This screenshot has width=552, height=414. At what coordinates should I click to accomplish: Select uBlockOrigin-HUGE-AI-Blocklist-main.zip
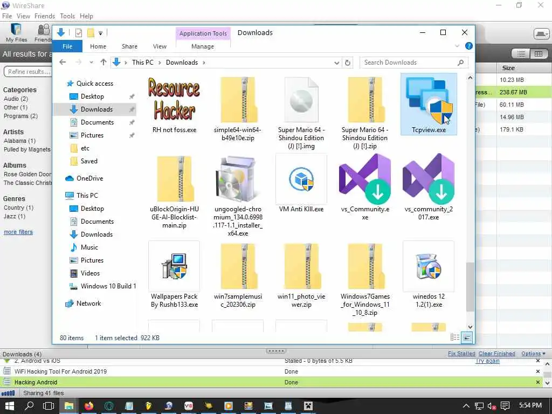click(x=174, y=192)
